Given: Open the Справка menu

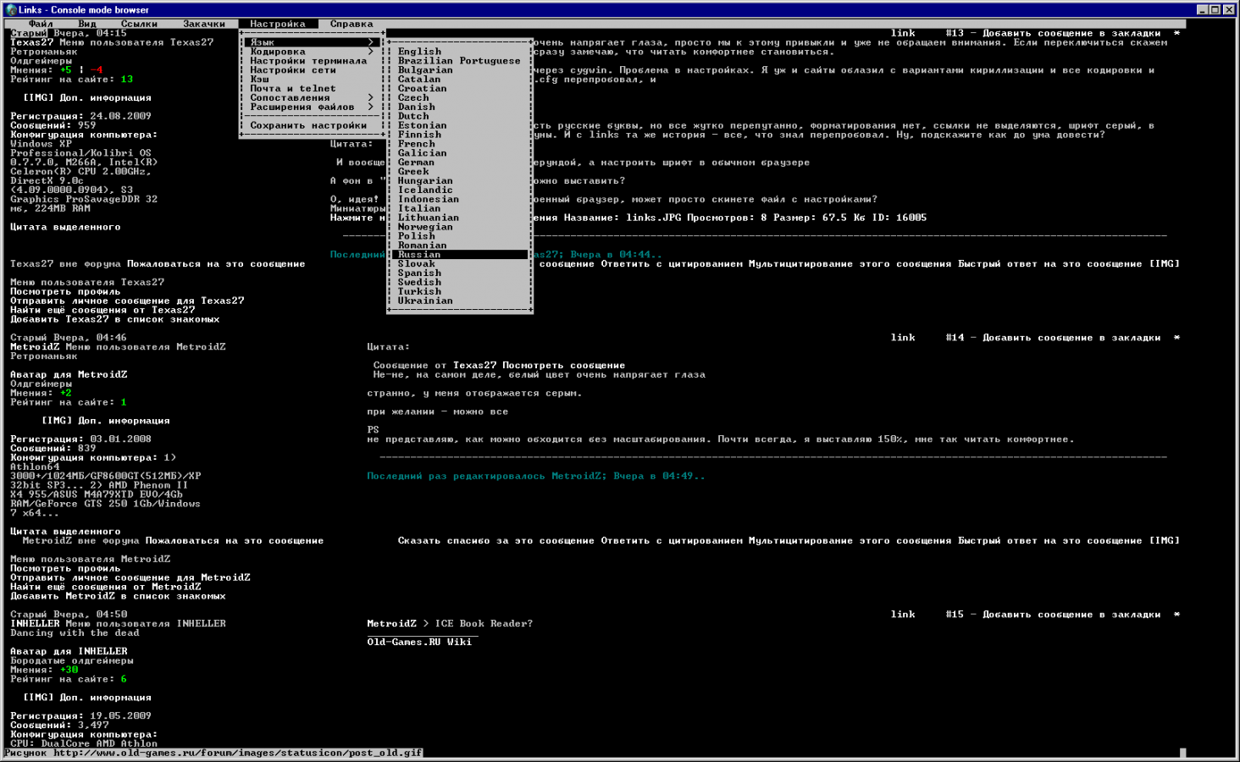Looking at the screenshot, I should pos(352,24).
